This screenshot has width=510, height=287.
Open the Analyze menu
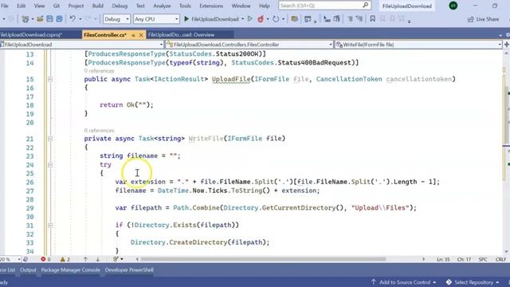point(162,6)
